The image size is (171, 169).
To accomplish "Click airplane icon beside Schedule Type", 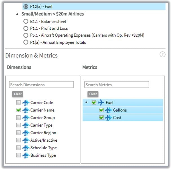I will point(26,148).
